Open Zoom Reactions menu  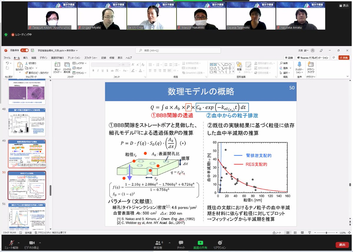(x=219, y=244)
